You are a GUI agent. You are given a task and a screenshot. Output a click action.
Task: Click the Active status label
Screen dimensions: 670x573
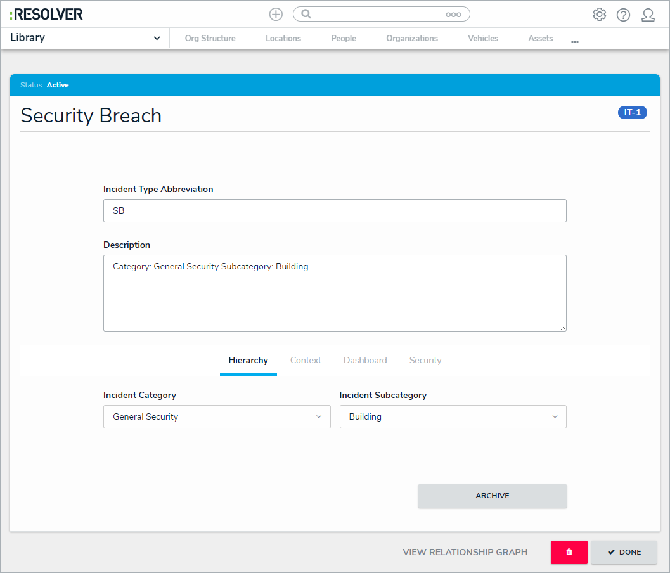pyautogui.click(x=58, y=85)
